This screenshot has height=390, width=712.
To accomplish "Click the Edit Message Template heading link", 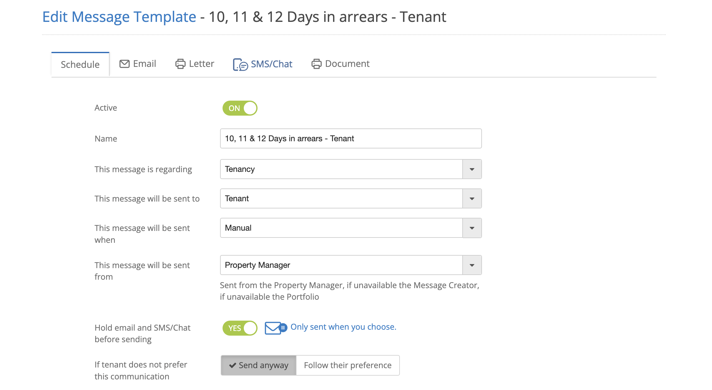I will 119,17.
